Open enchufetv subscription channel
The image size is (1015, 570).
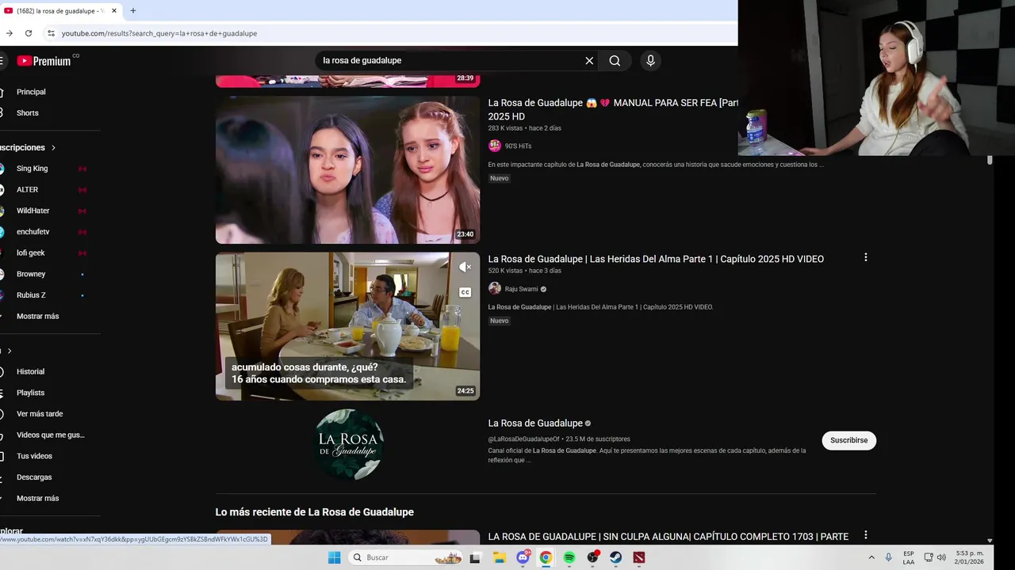tap(33, 232)
